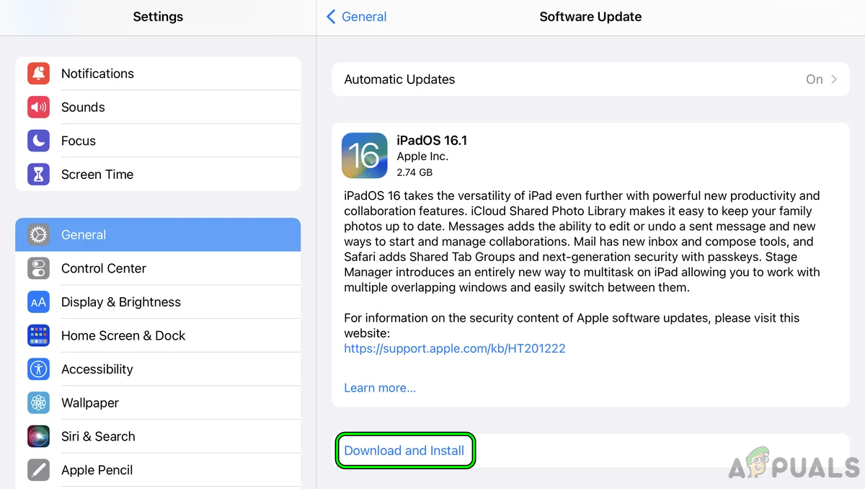The width and height of the screenshot is (865, 489).
Task: Open the Apple security support link
Action: click(x=454, y=348)
